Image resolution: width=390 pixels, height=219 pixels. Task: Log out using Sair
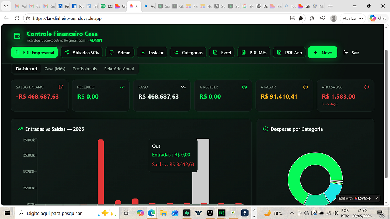point(351,53)
